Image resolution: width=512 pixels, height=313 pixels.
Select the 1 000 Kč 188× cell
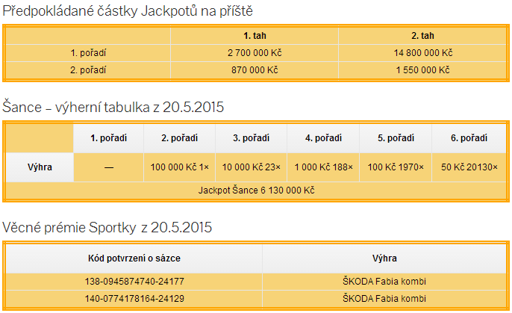click(323, 167)
